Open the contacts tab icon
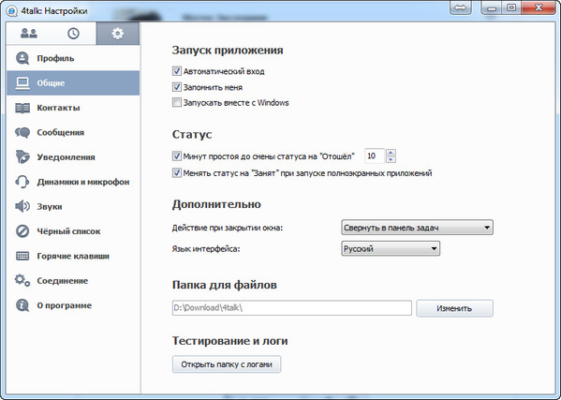This screenshot has width=561, height=400. [x=29, y=34]
